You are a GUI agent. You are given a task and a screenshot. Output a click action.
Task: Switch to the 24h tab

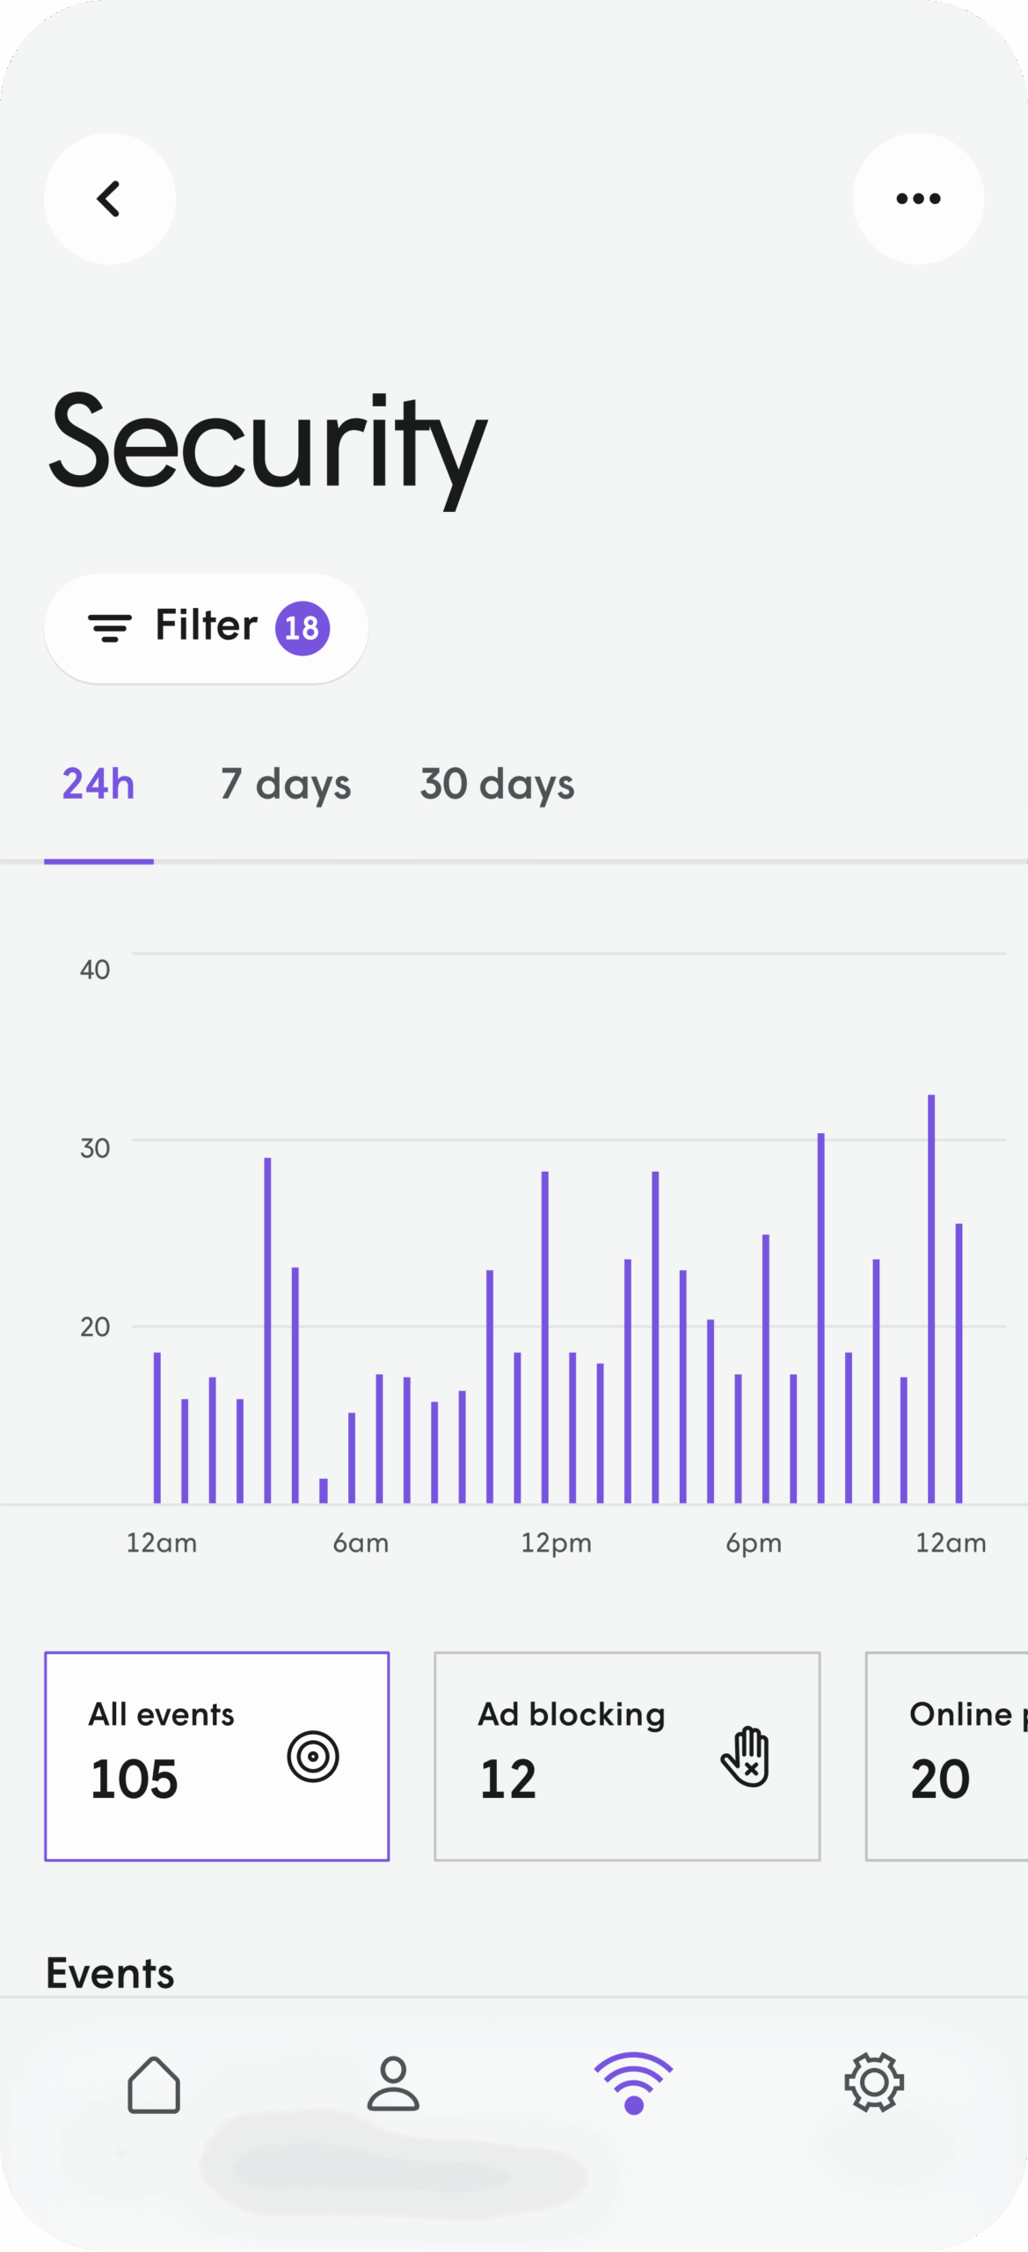(98, 785)
